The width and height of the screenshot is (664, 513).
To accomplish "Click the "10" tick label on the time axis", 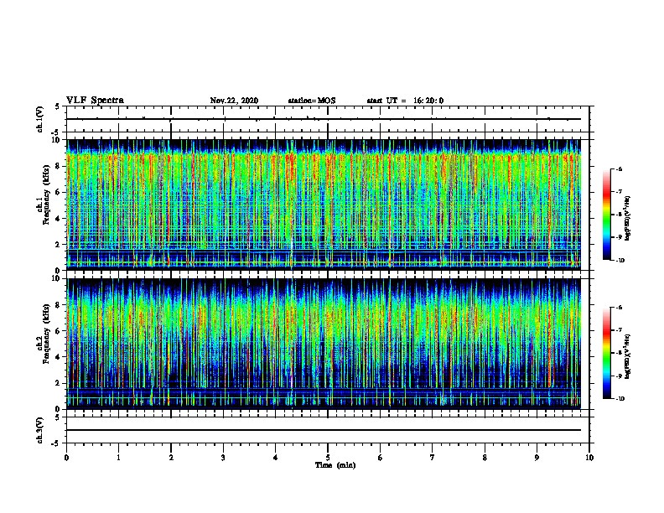I will click(x=589, y=458).
